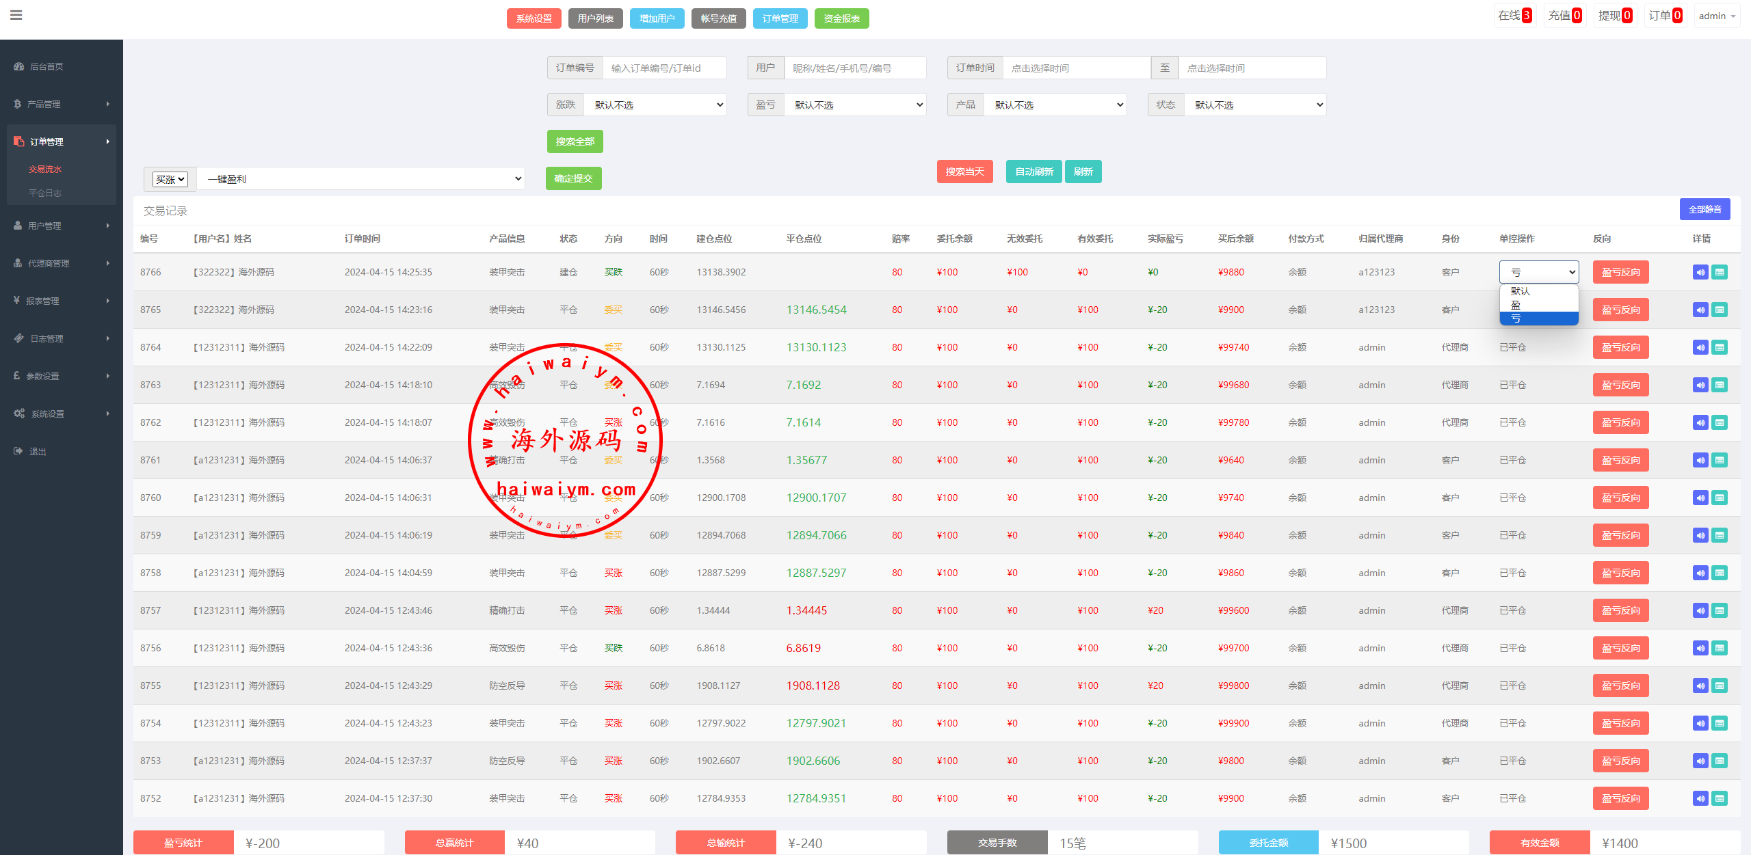The height and width of the screenshot is (855, 1751).
Task: Click the sound icon for order 8766
Action: [x=1700, y=272]
